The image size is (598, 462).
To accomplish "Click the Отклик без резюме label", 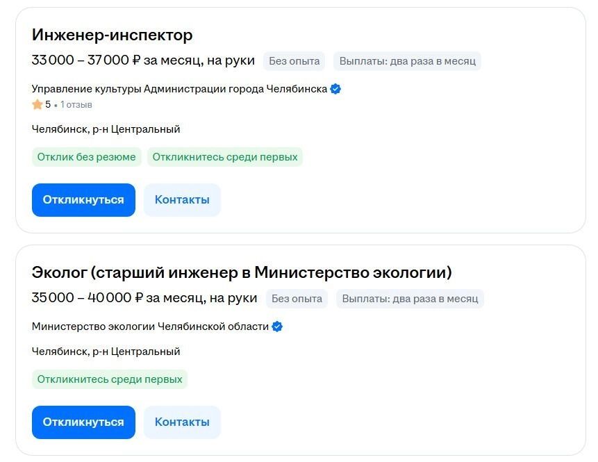I will tap(87, 157).
